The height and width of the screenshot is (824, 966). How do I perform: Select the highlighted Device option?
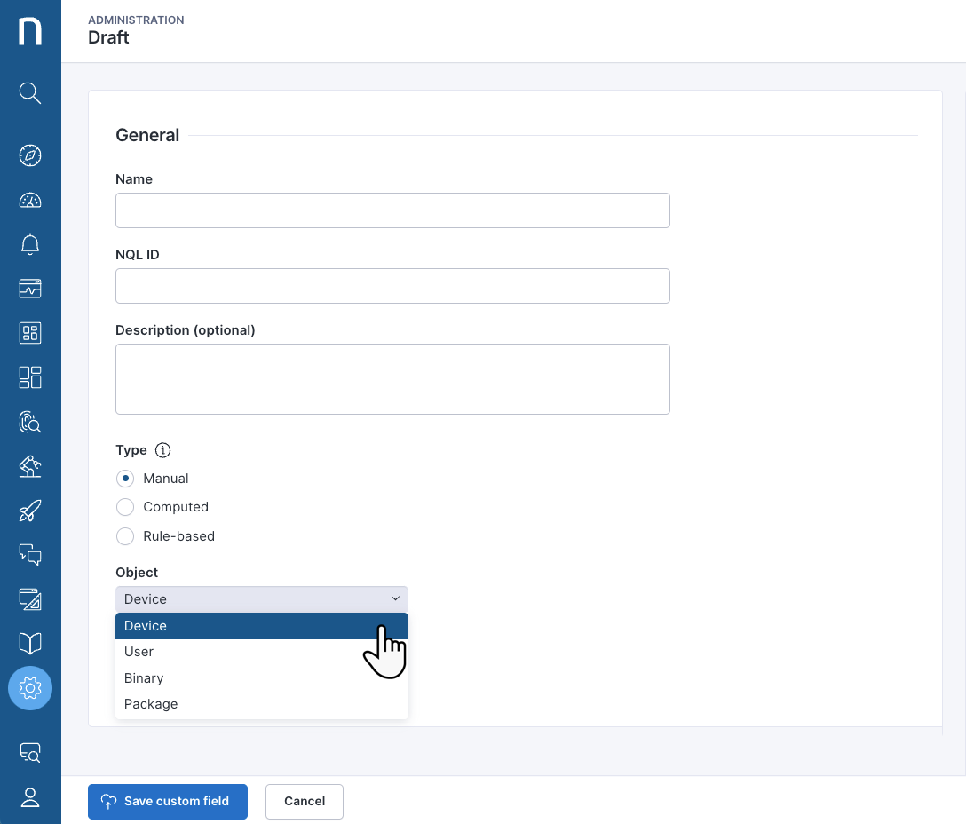pos(146,626)
